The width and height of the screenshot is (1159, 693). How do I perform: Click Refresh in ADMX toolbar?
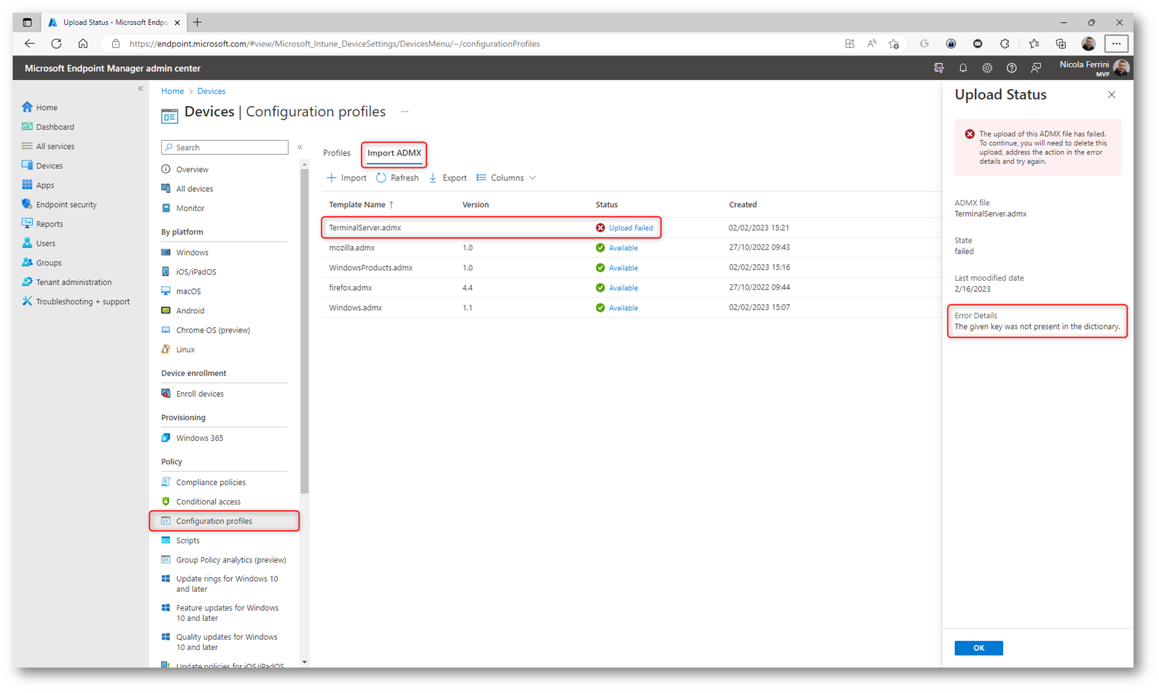[x=397, y=177]
